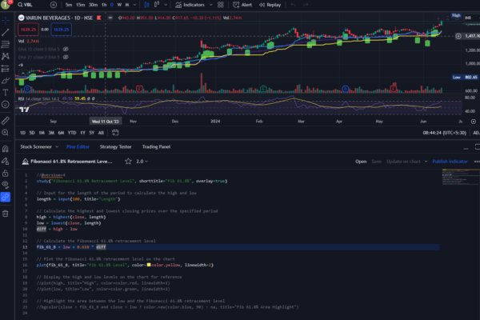Click the 08:44:24 (UTC+5:30) timezone clock
Image resolution: width=480 pixels, height=320 pixels.
tap(445, 133)
